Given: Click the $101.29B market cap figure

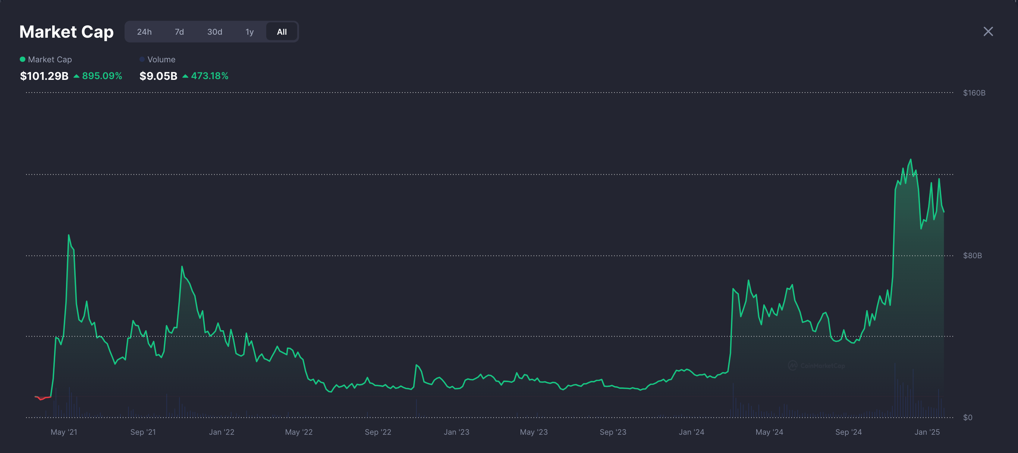Looking at the screenshot, I should click(44, 76).
